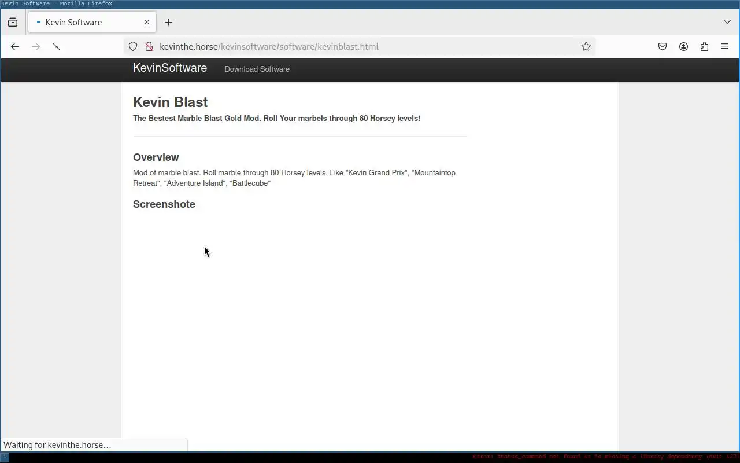Viewport: 740px width, 463px height.
Task: Select workspace 1 indicator in bottom bar
Action: (5, 457)
